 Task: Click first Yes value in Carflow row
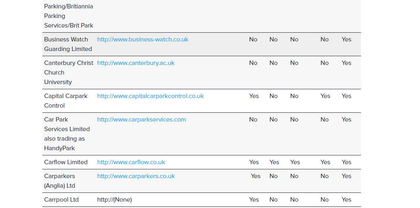pyautogui.click(x=254, y=162)
